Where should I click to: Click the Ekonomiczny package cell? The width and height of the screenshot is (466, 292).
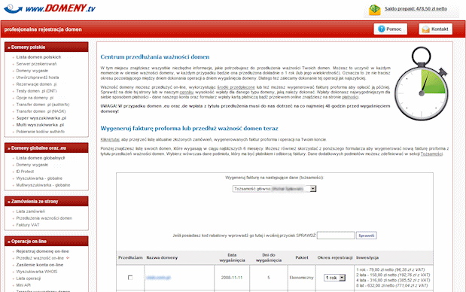[302, 278]
